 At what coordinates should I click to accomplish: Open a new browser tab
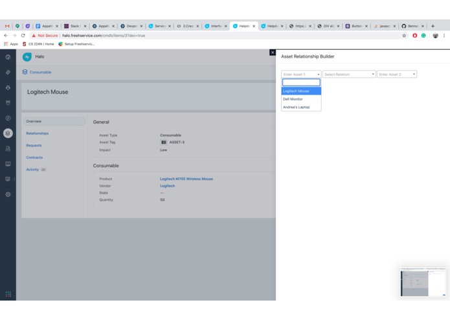point(433,26)
